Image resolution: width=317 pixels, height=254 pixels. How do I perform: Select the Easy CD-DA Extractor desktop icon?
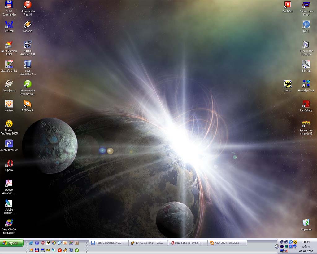click(9, 226)
